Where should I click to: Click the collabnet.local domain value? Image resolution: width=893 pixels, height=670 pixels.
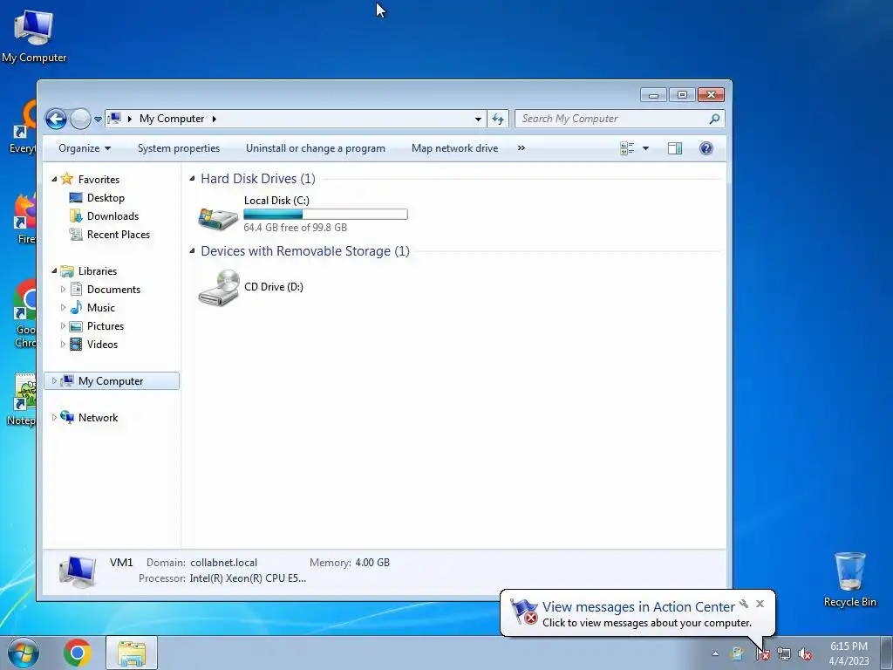(x=223, y=563)
